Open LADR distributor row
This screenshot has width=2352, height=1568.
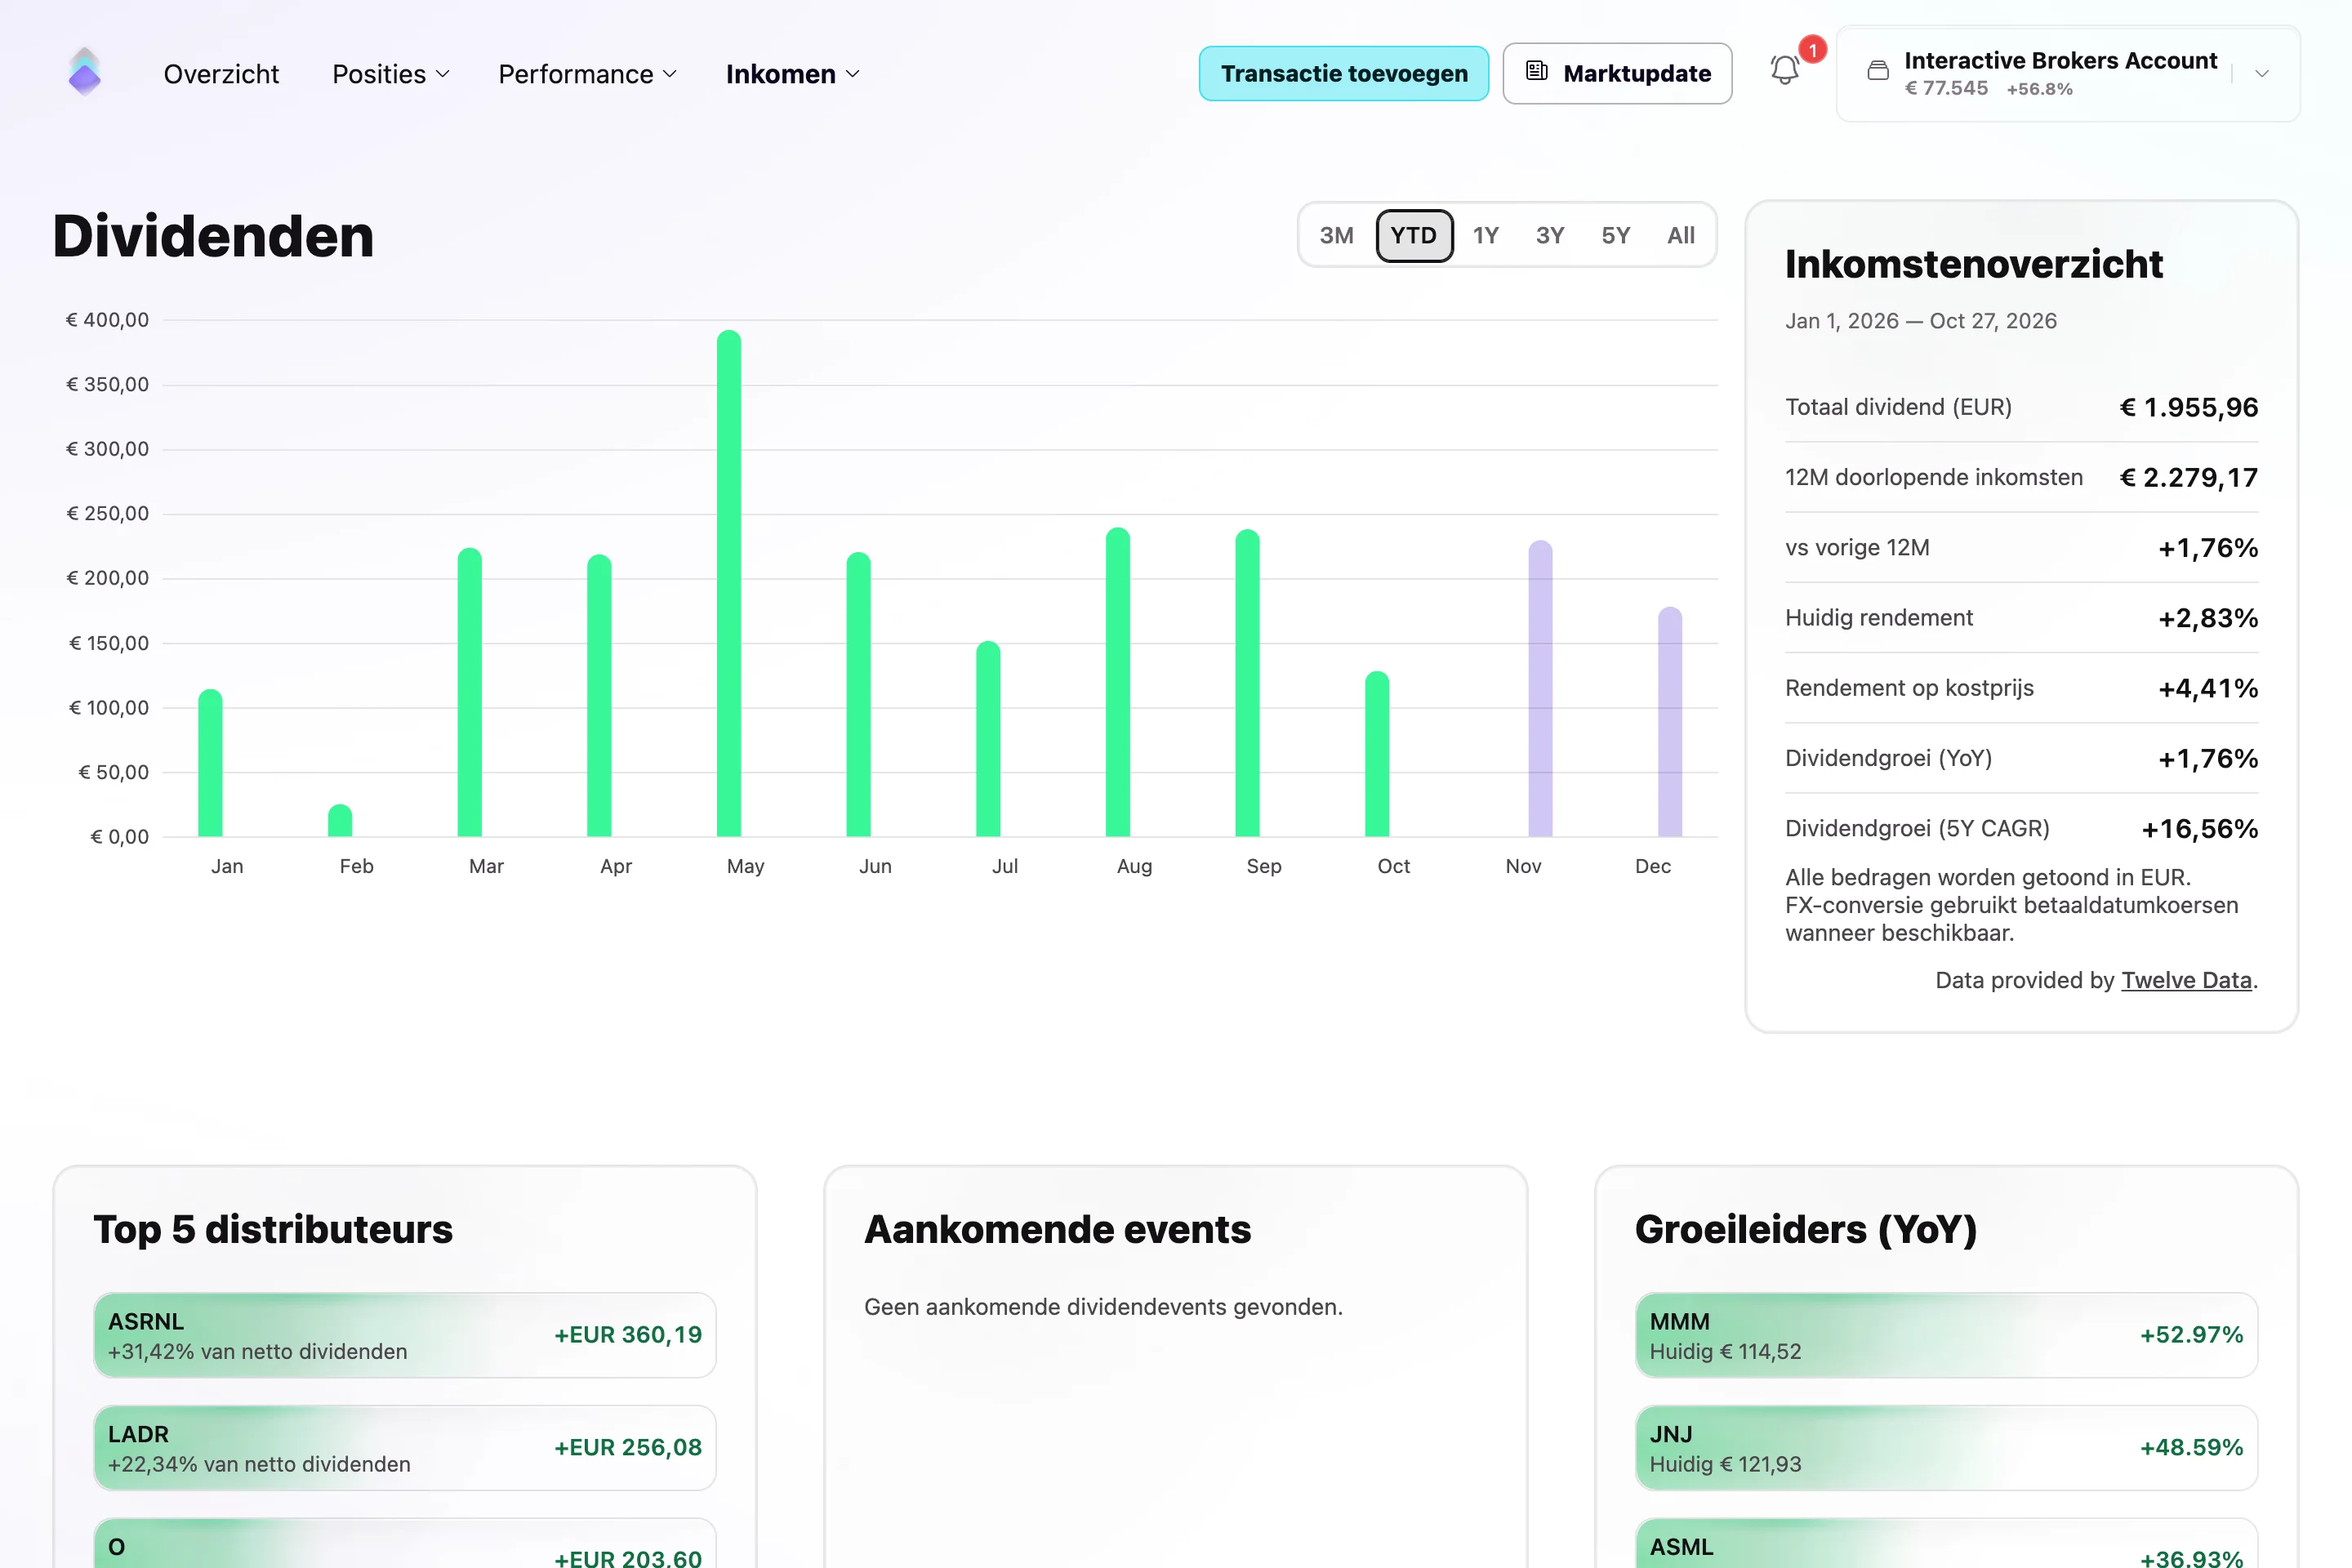405,1448
